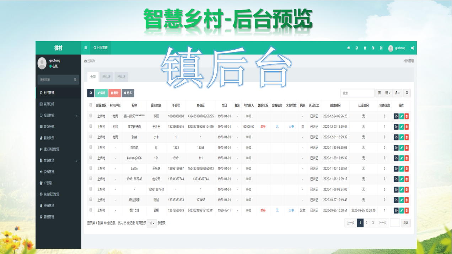Click red delete icon for 他今天 row
The width and height of the screenshot is (452, 254).
(x=407, y=179)
